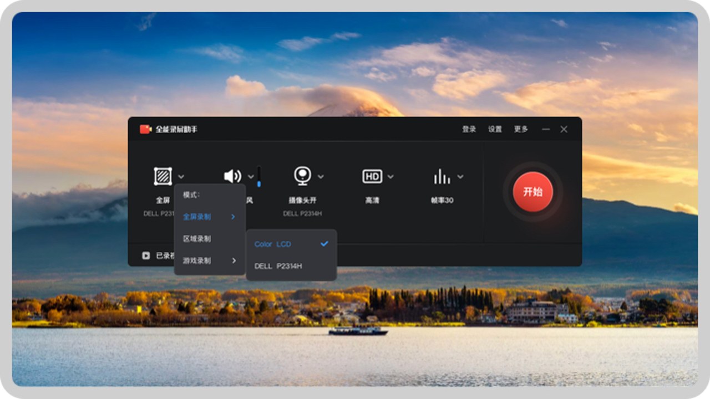Expand the full-screen mode dropdown arrow
Screen dimensions: 710x399
tap(181, 177)
